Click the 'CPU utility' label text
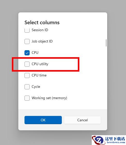Screen dimensions: 126x145 40,64
